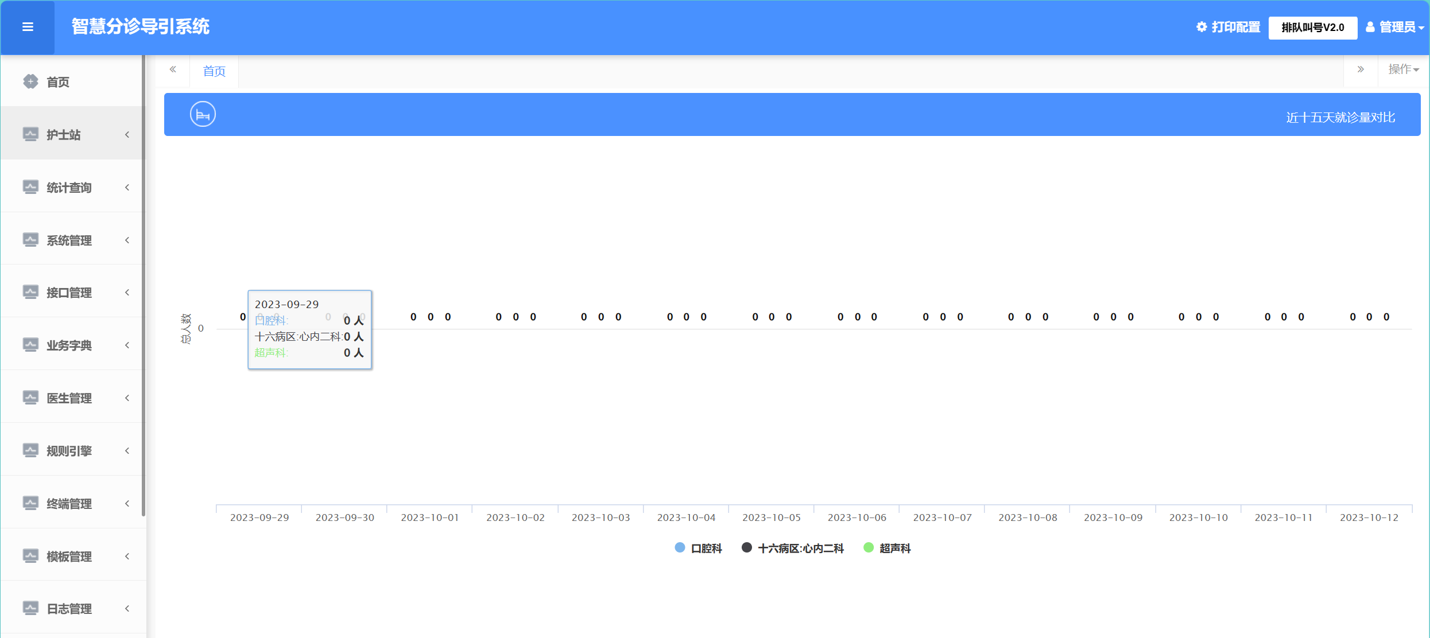Expand the 模板管理 menu chevron
The height and width of the screenshot is (638, 1430).
(127, 557)
